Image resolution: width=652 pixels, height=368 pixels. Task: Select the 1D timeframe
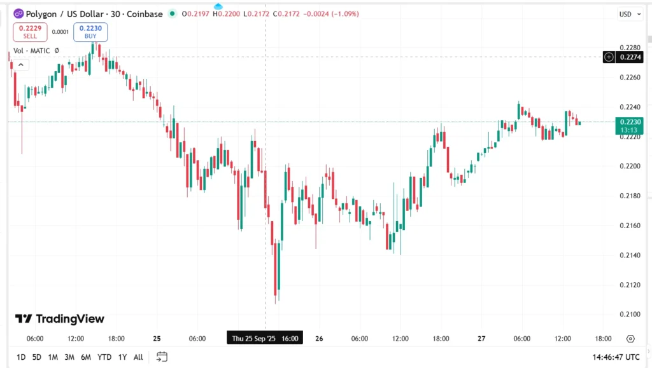point(20,357)
